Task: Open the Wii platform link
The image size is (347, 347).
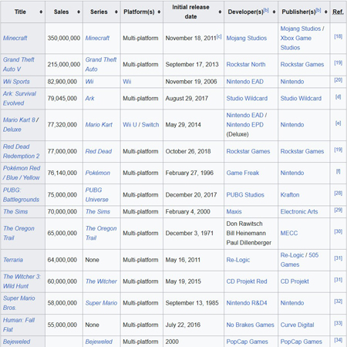Action: click(127, 82)
